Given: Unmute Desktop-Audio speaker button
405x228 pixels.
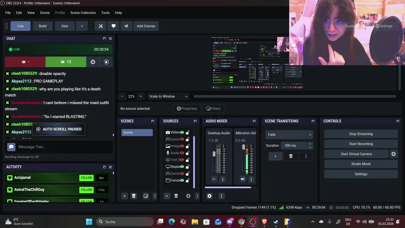Looking at the screenshot, I should [x=214, y=179].
